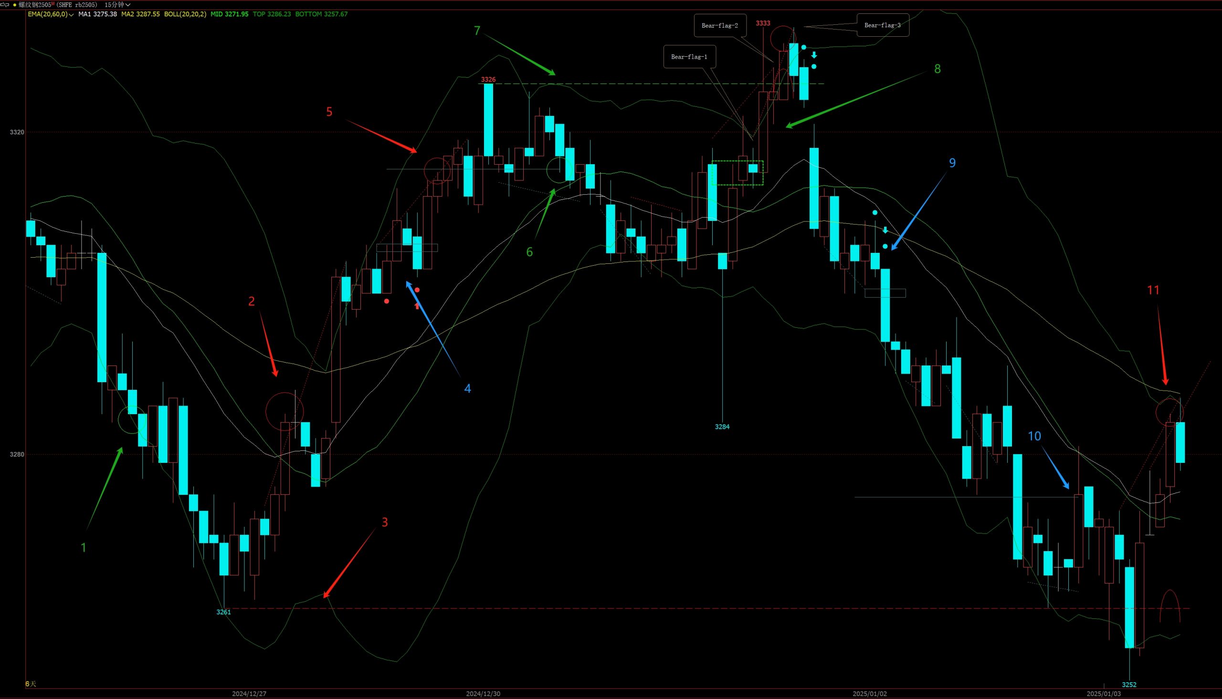Image resolution: width=1222 pixels, height=699 pixels.
Task: Select the Bear-flag-1 annotation box
Action: [689, 57]
